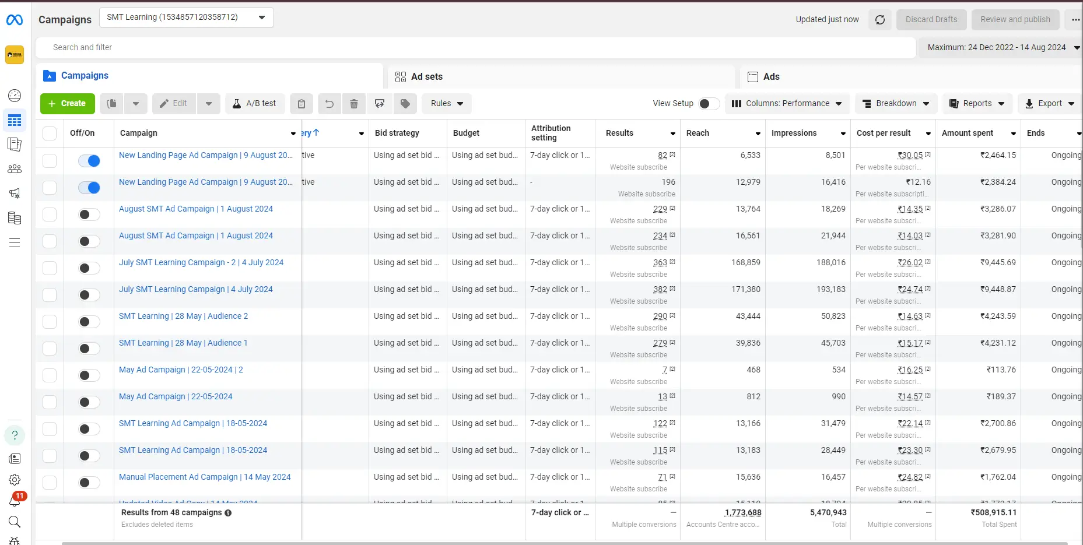The width and height of the screenshot is (1083, 545).
Task: Open the Columns: Performance dropdown
Action: (787, 104)
